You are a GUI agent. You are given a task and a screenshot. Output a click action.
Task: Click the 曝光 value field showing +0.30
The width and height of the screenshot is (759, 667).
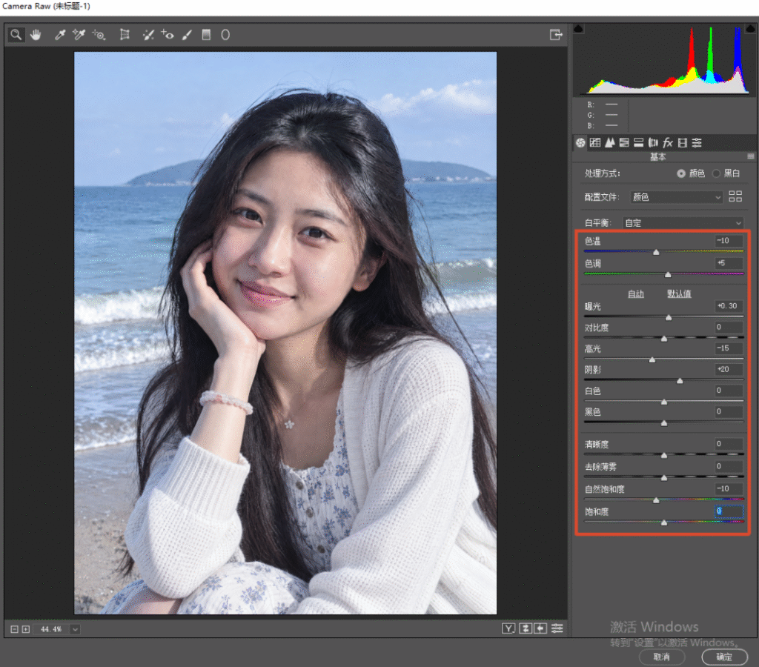click(x=729, y=306)
